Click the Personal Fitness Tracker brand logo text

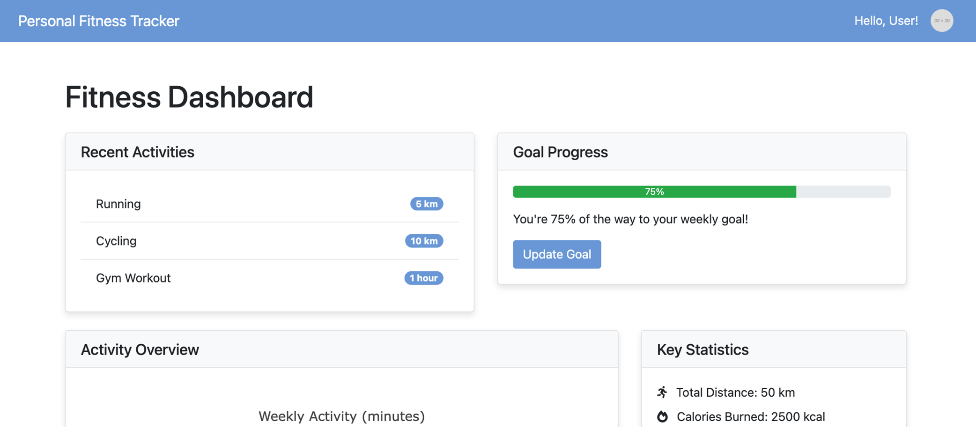tap(98, 21)
